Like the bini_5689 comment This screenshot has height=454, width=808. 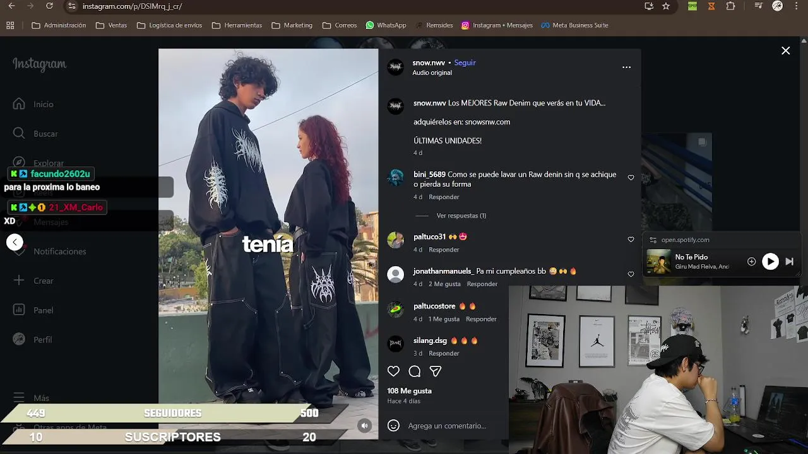pos(631,177)
